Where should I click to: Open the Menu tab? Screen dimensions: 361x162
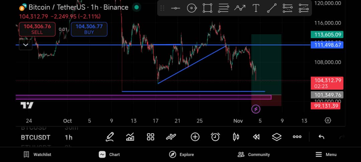click(326, 155)
